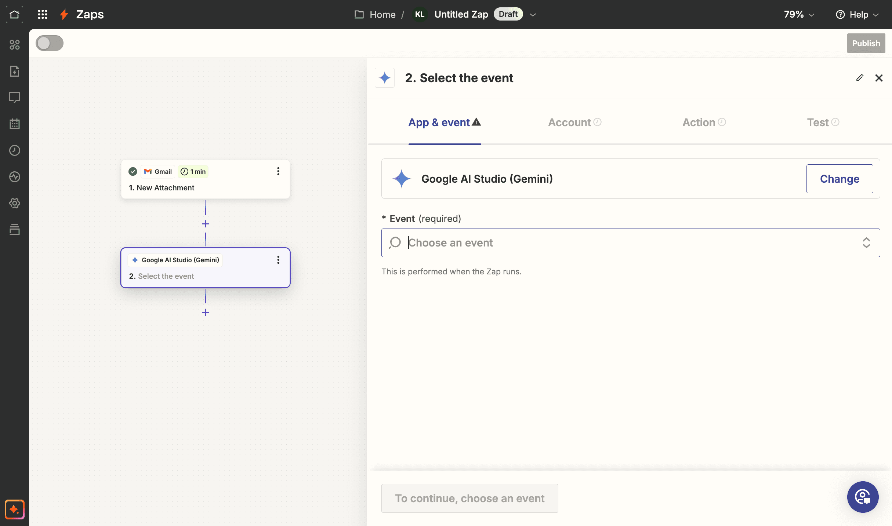Open the zoom 79% dropdown

click(x=799, y=14)
